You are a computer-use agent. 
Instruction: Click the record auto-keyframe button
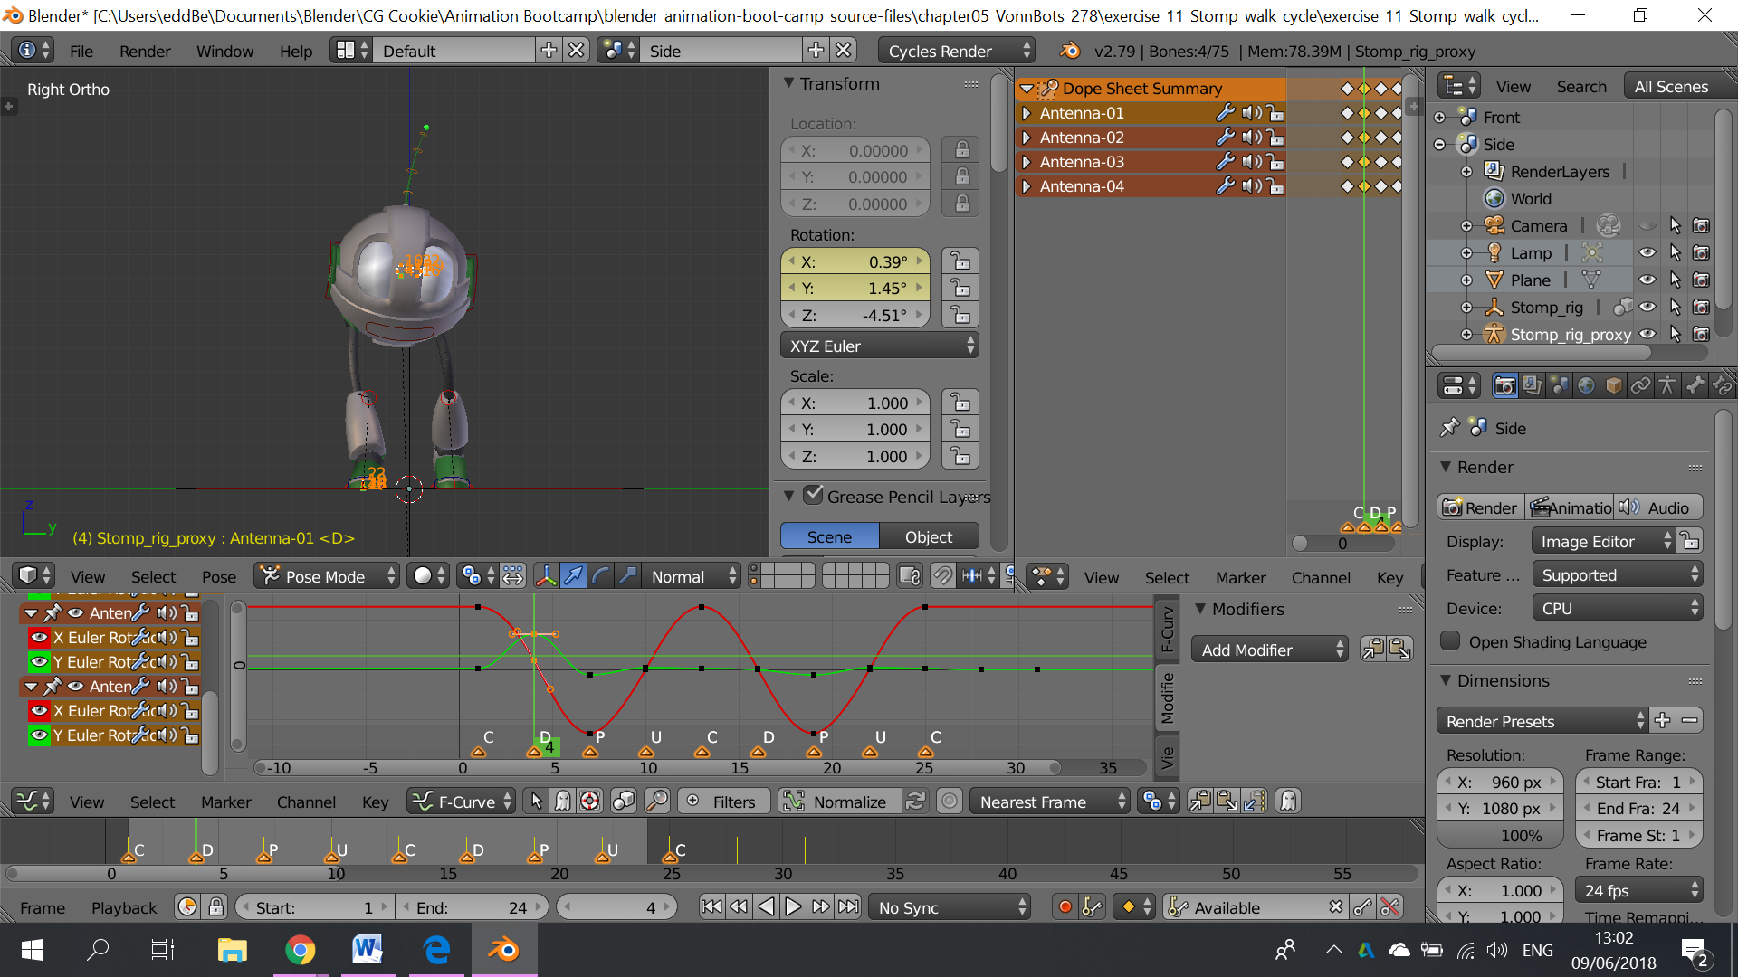(x=1065, y=907)
